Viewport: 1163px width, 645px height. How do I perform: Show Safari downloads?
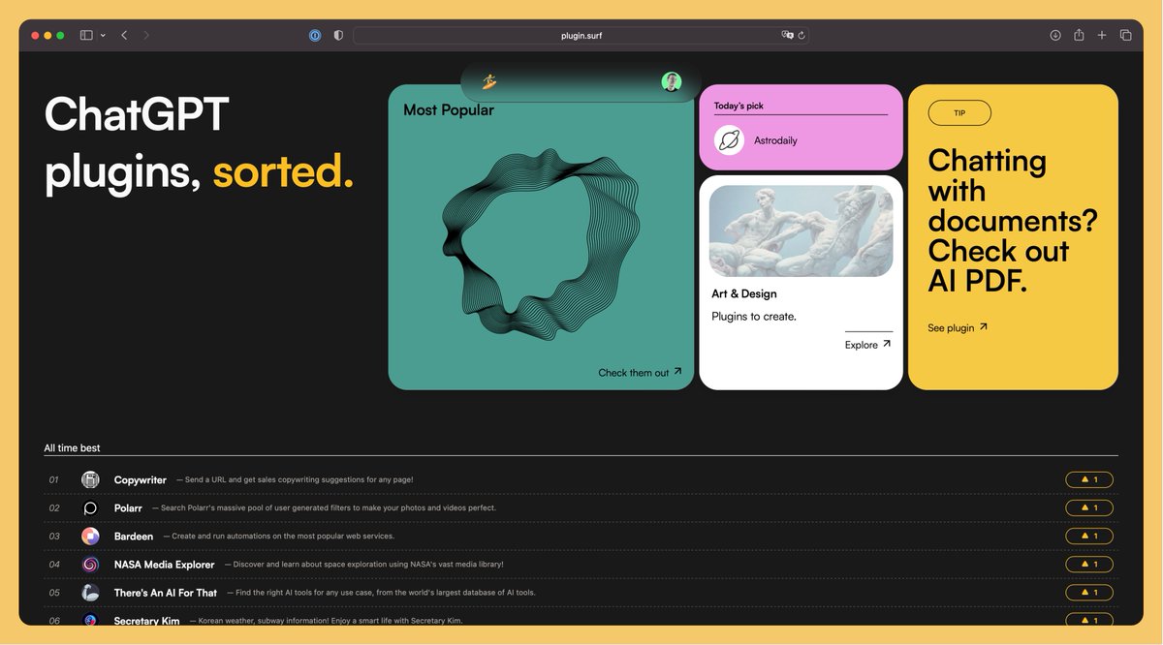(x=1055, y=35)
